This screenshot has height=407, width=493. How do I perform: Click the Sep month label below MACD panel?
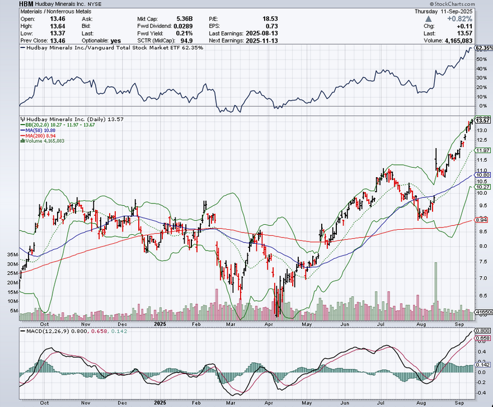(459, 403)
